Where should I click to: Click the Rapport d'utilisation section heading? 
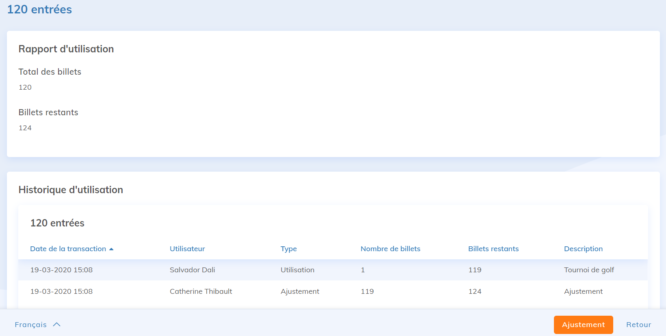click(66, 49)
